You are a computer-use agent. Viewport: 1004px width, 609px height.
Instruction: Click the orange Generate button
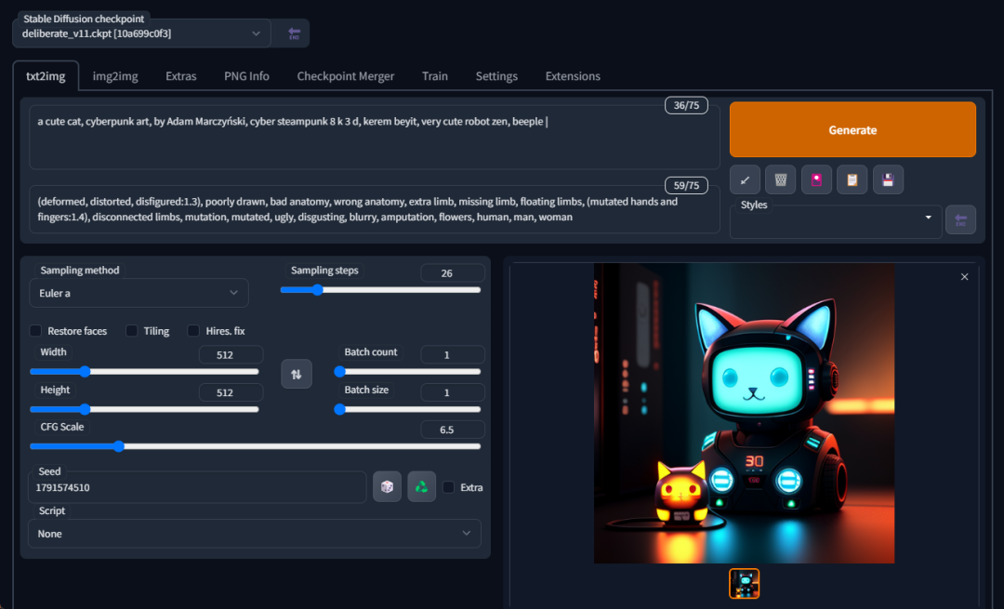[852, 129]
